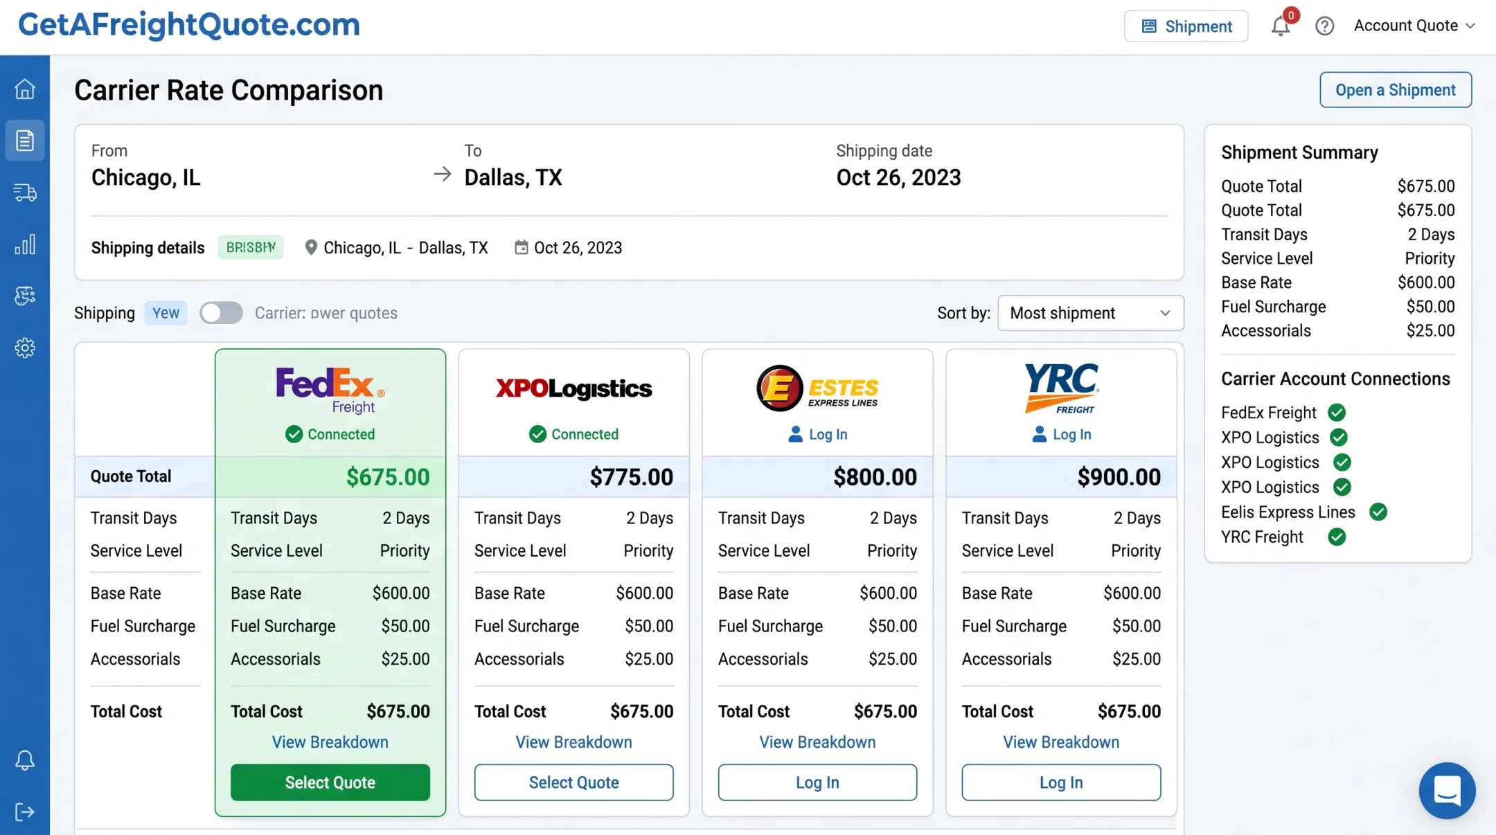1496x835 pixels.
Task: Expand the Account Quote menu
Action: (x=1414, y=26)
